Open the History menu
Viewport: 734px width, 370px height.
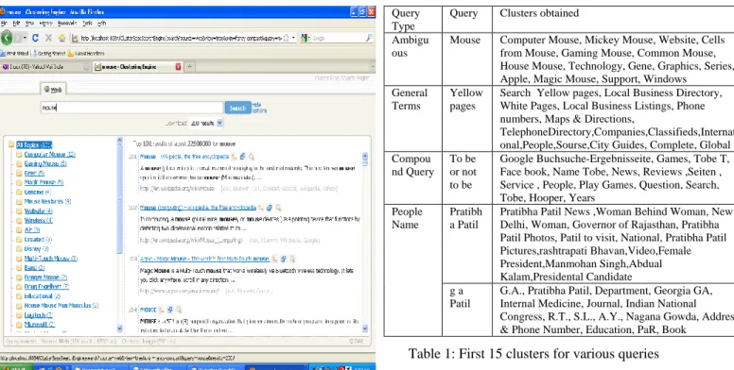(45, 23)
